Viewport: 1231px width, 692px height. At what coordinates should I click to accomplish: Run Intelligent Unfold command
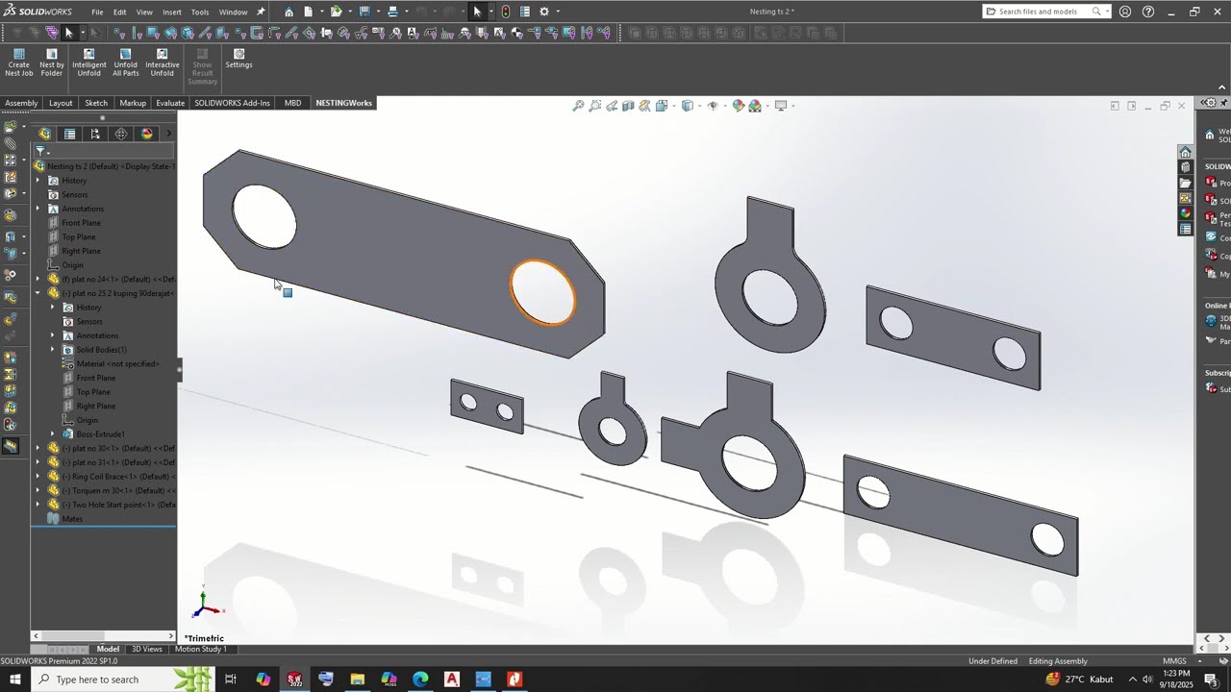[88, 62]
